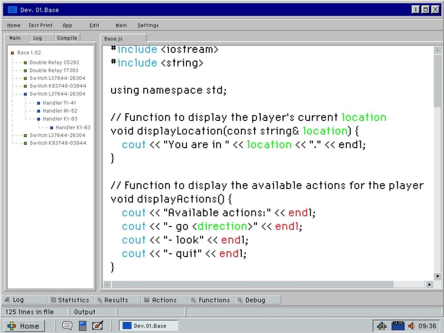Show the Debug tab in bottom panel
Screen dimensions: 444x333
click(x=255, y=300)
